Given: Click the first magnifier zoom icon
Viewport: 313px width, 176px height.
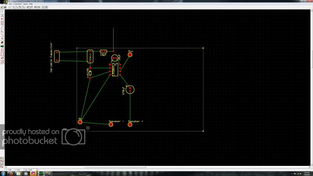Looking at the screenshot, I should (x=13, y=7).
